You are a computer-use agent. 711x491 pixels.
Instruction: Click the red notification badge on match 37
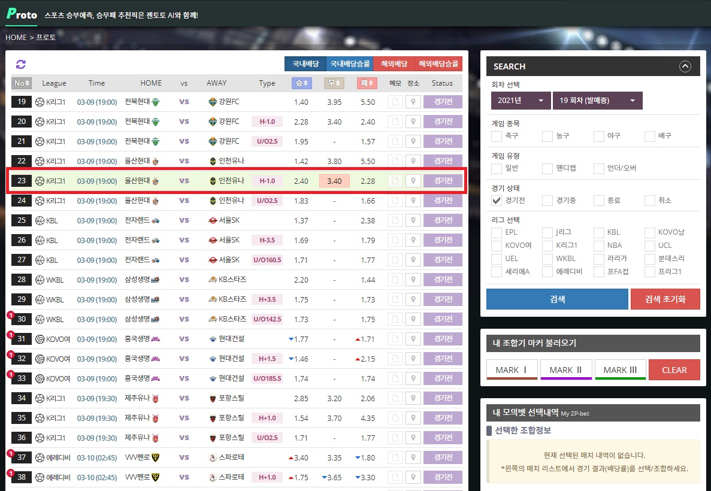[x=10, y=453]
